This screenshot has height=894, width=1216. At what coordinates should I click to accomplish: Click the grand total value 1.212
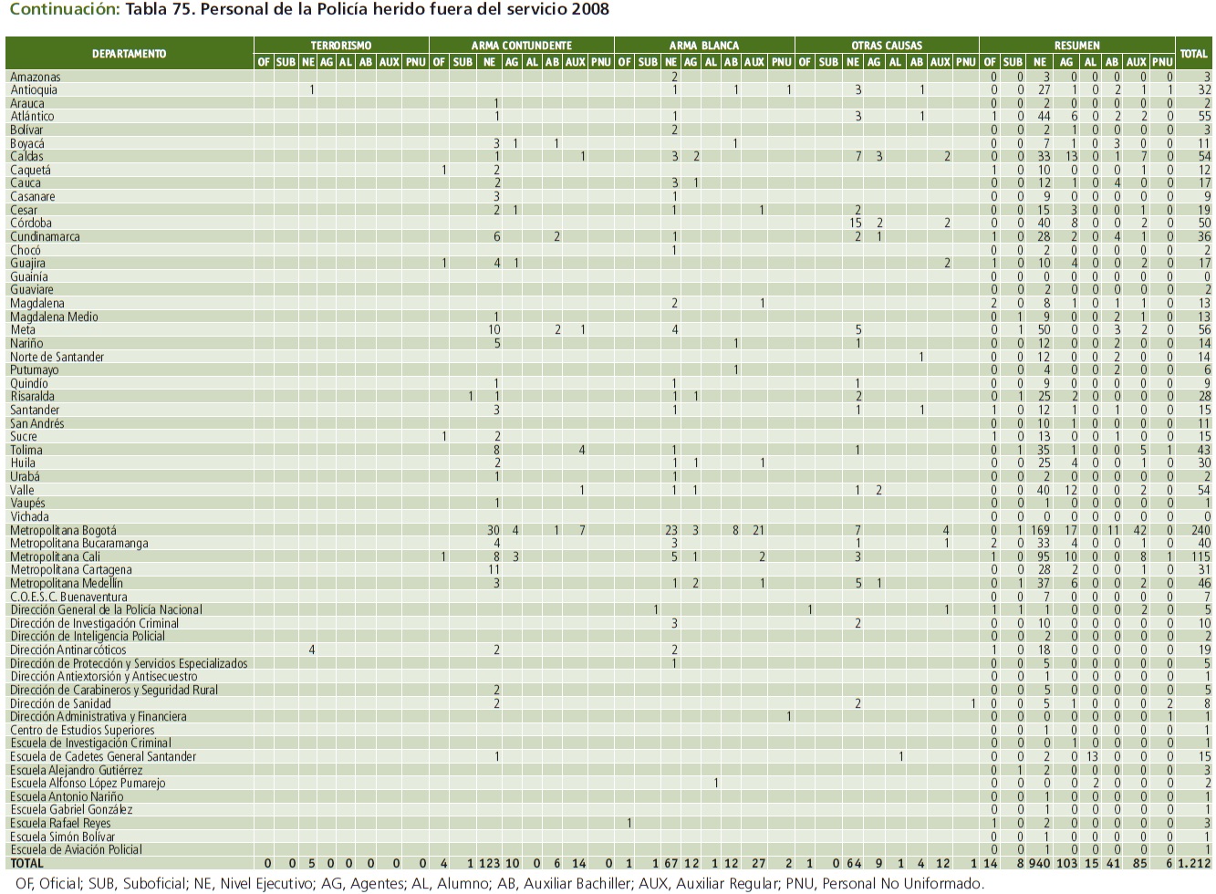tap(1193, 863)
